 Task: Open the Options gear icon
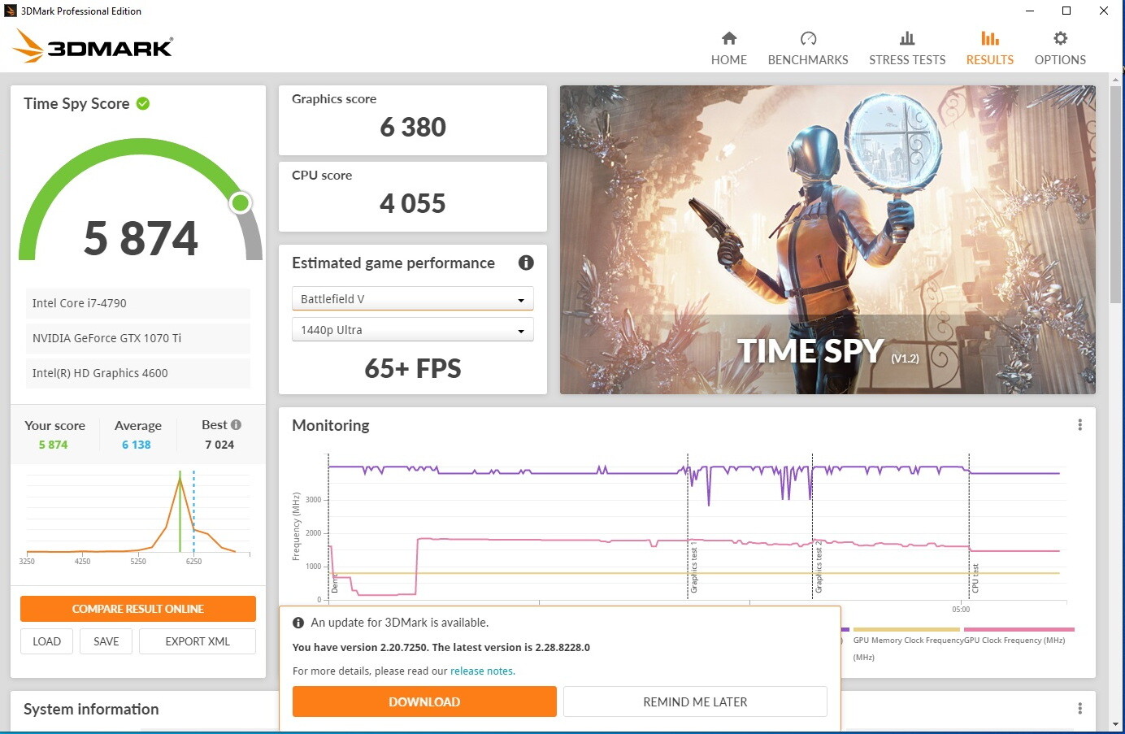point(1059,38)
